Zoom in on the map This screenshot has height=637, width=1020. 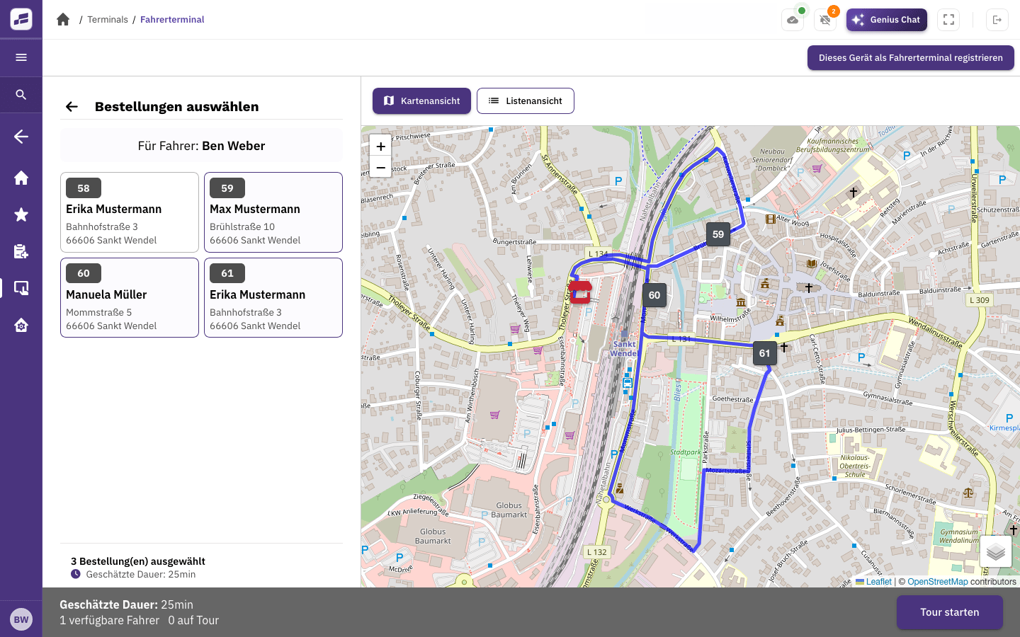point(380,147)
